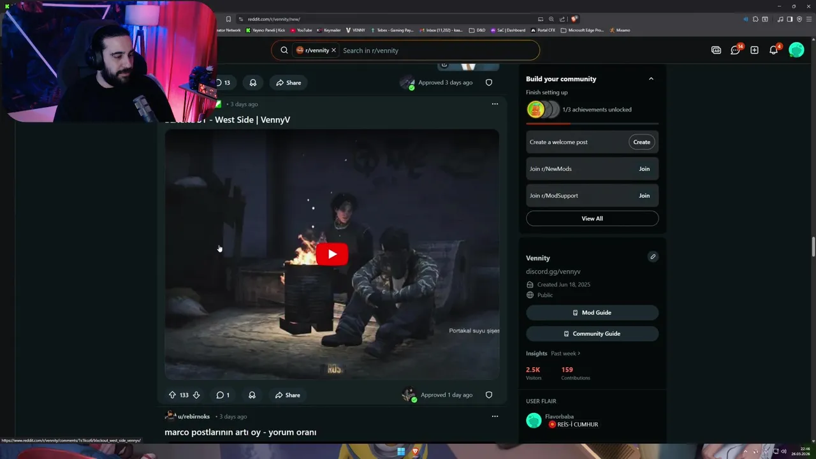Open comments with count 1
The width and height of the screenshot is (816, 459).
coord(222,395)
